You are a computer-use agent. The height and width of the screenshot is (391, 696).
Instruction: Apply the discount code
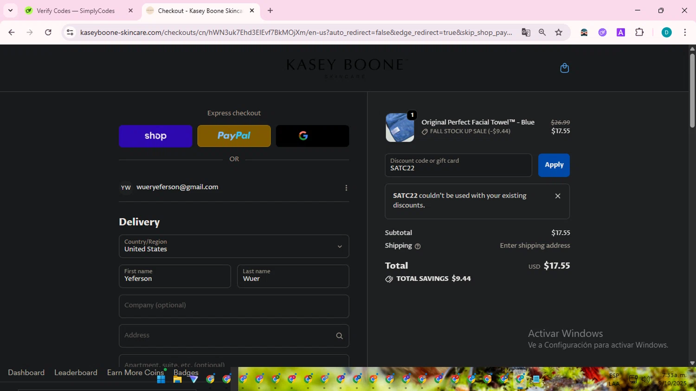[554, 165]
